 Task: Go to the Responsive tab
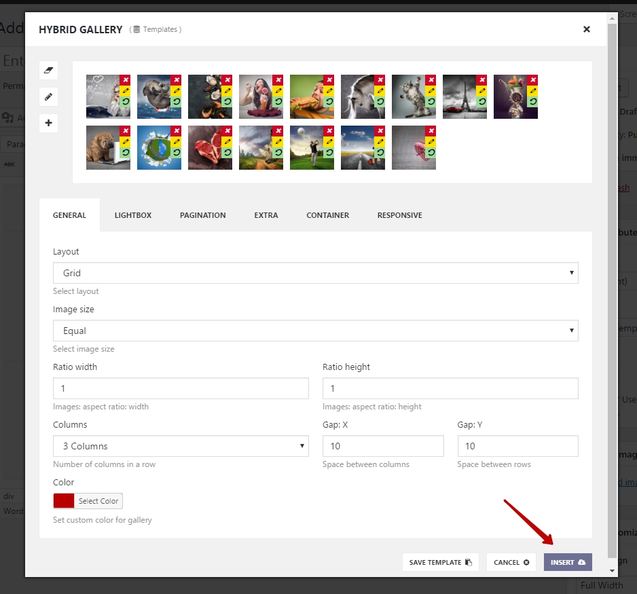coord(400,215)
